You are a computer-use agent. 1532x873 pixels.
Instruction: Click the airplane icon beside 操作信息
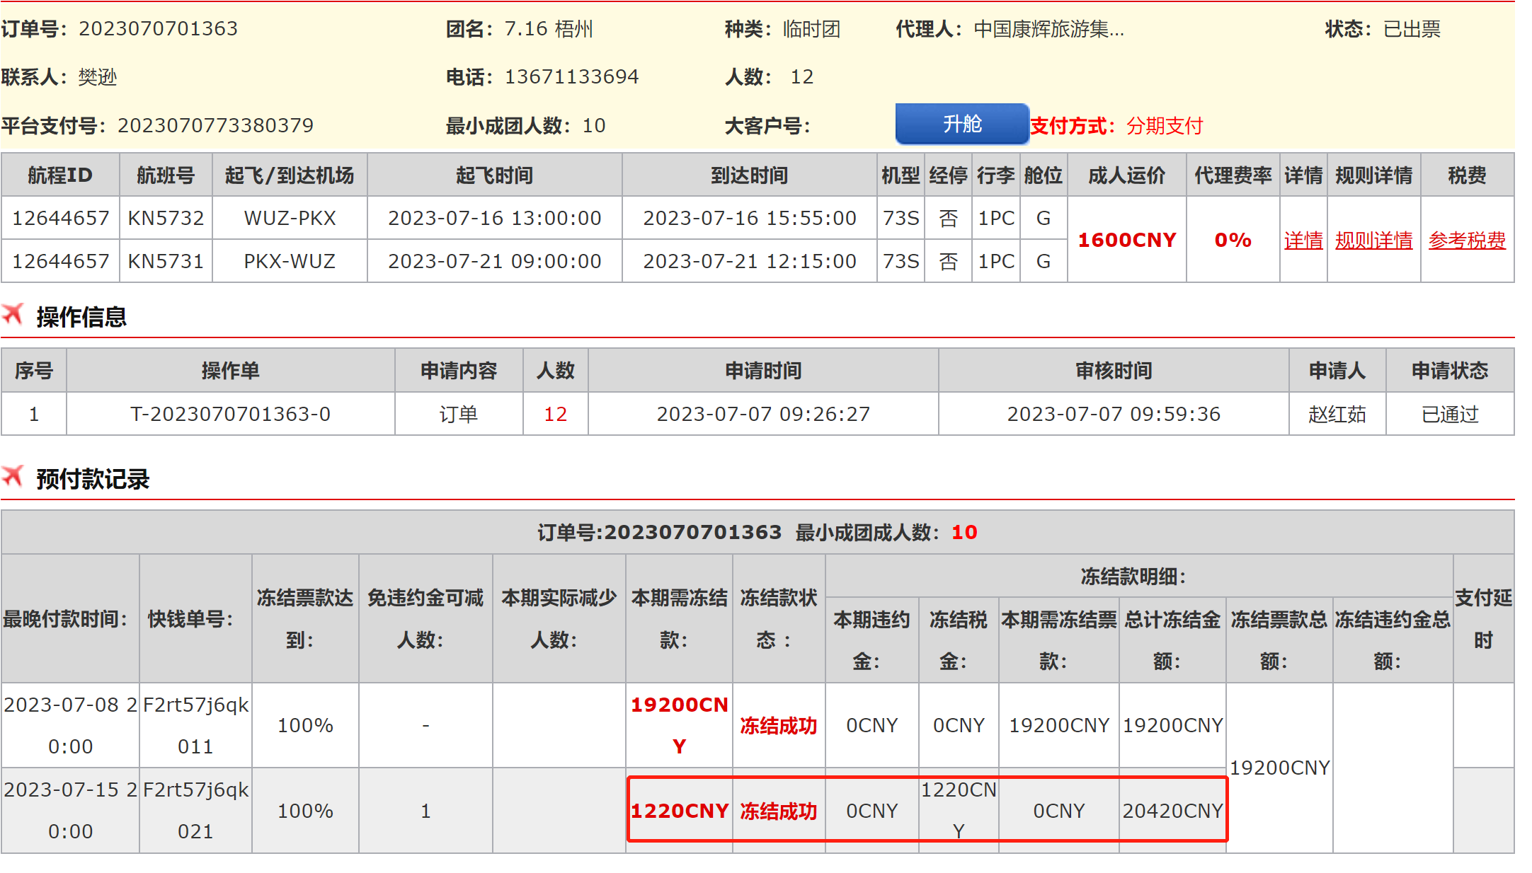click(x=13, y=313)
